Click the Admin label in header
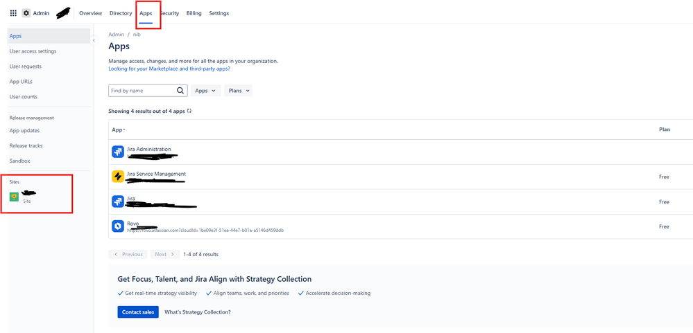The height and width of the screenshot is (333, 693). click(x=41, y=13)
